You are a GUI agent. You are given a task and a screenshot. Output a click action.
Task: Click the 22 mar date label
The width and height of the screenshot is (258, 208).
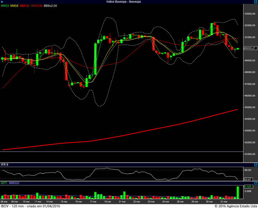(137, 202)
